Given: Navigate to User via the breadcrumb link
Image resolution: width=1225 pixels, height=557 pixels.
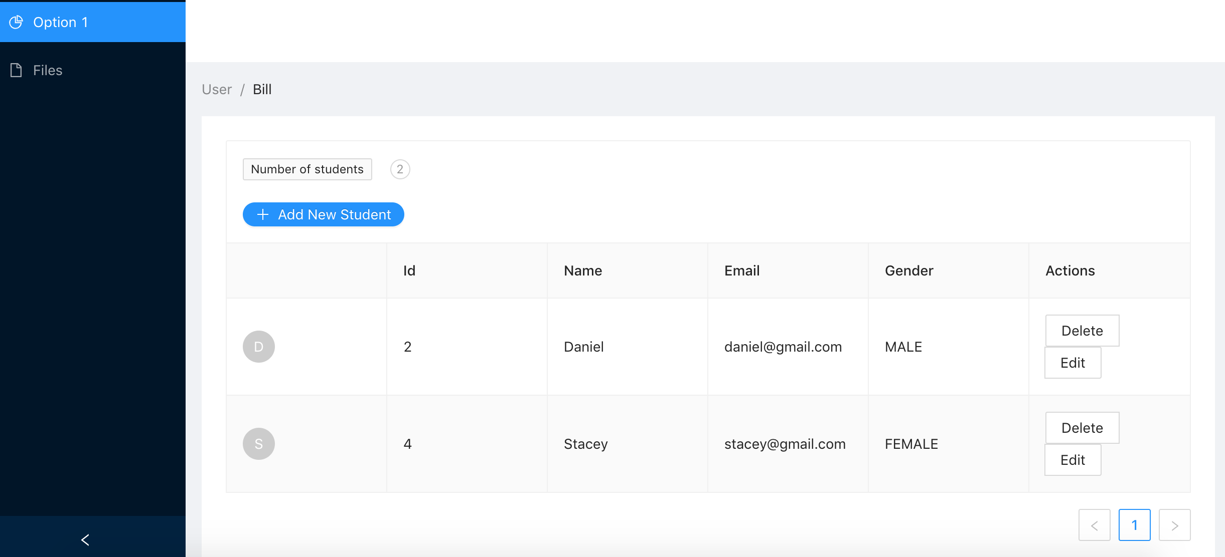Looking at the screenshot, I should pos(216,89).
